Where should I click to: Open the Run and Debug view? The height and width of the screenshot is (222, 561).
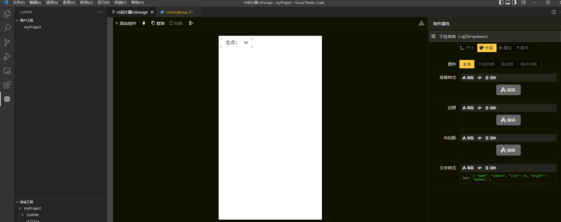click(7, 56)
